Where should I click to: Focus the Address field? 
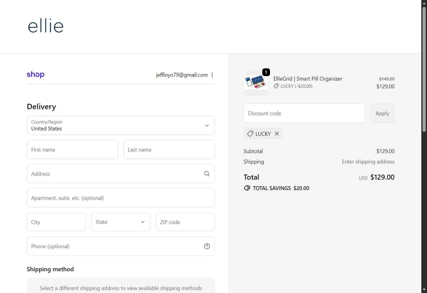[121, 174]
